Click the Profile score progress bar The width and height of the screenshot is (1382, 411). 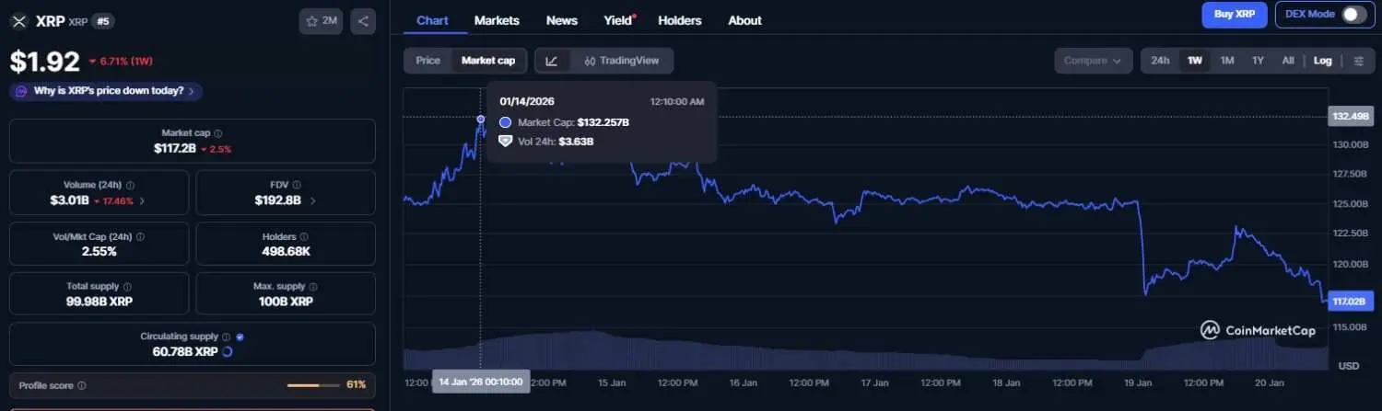pos(313,385)
